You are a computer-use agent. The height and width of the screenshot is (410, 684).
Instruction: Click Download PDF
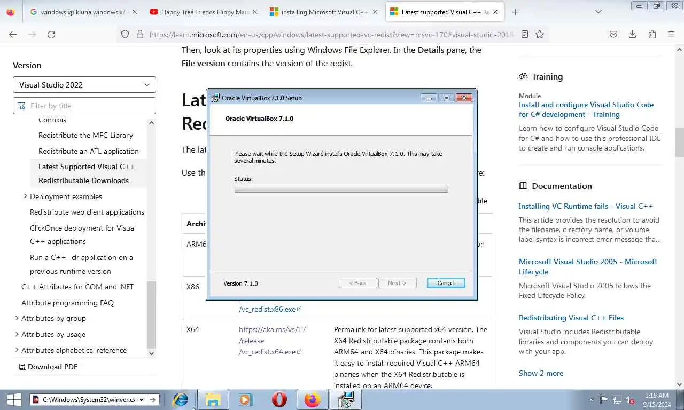(48, 367)
